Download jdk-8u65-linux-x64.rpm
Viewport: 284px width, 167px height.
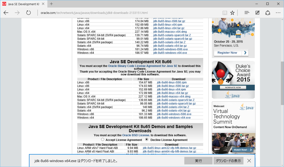[x=168, y=25]
